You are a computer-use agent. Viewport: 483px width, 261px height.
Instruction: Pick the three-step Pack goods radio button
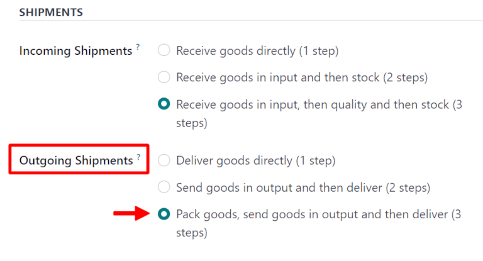[x=164, y=214]
